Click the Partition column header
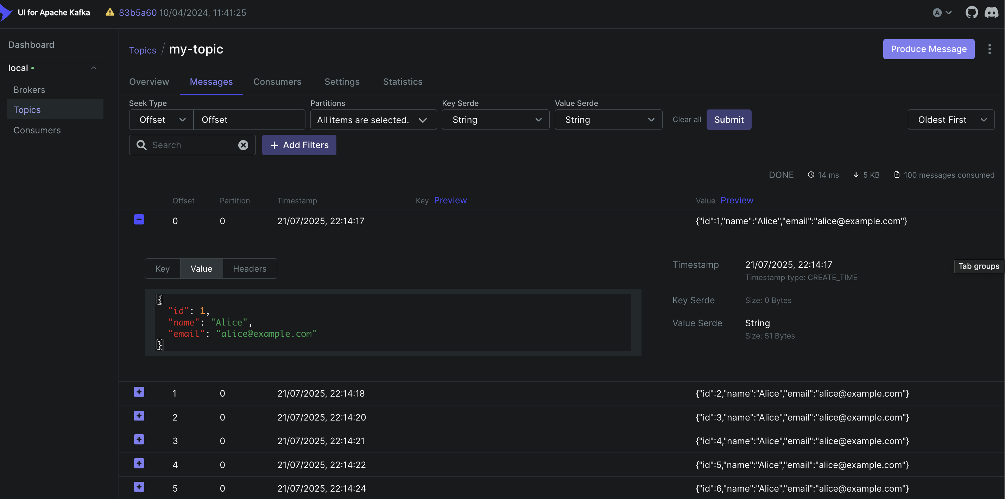This screenshot has width=1005, height=499. pyautogui.click(x=234, y=201)
